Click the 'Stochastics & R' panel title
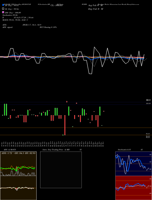 pos(124,150)
